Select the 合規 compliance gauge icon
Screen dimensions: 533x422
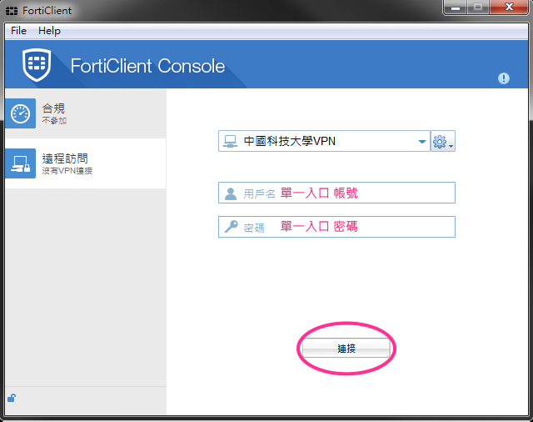[x=20, y=113]
